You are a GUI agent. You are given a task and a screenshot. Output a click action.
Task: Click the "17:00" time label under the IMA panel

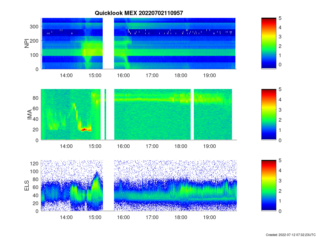click(x=152, y=146)
